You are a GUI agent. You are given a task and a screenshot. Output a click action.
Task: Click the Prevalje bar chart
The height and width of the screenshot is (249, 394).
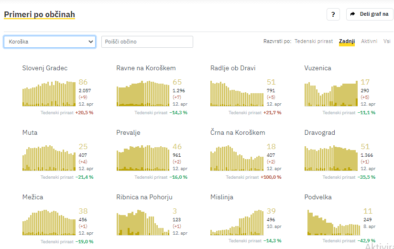point(142,158)
